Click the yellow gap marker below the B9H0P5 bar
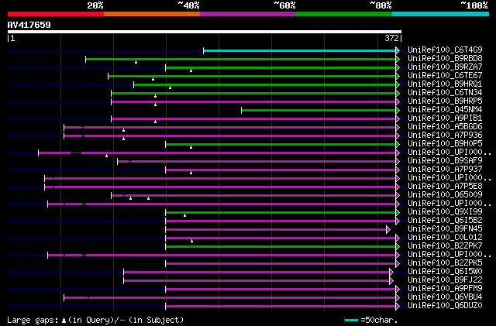The width and height of the screenshot is (496, 326). tap(191, 147)
